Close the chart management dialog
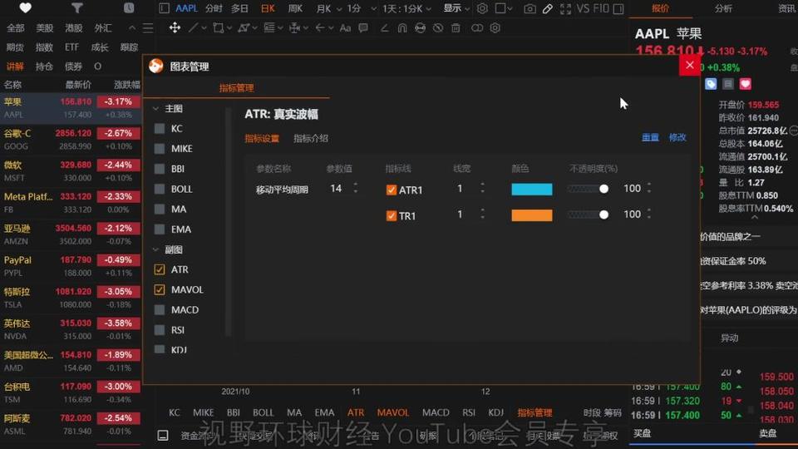The height and width of the screenshot is (449, 798). 690,65
